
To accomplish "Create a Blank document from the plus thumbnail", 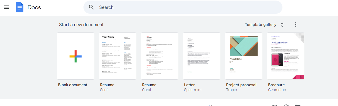I will point(75,56).
